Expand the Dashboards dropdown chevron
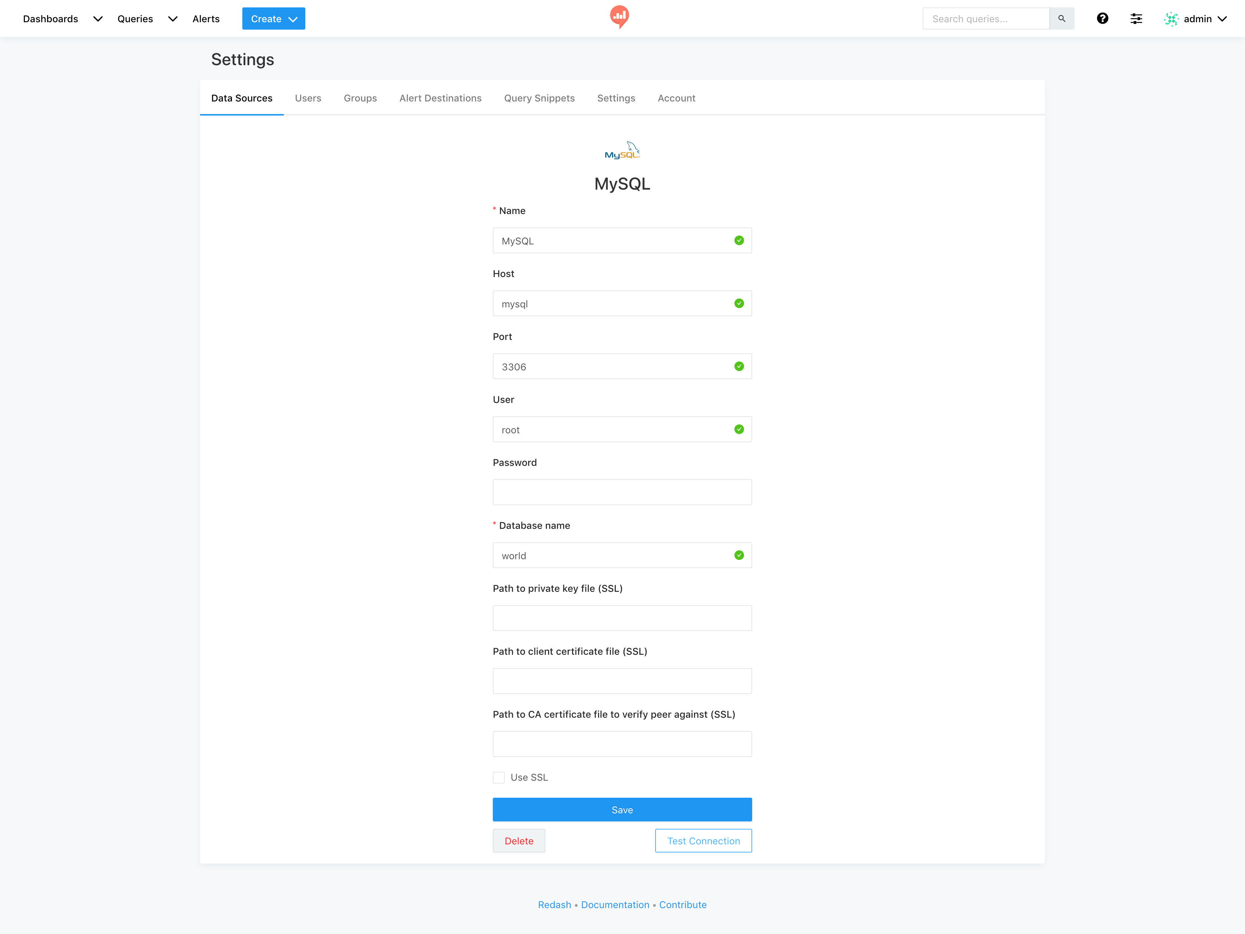This screenshot has width=1245, height=934. coord(97,19)
